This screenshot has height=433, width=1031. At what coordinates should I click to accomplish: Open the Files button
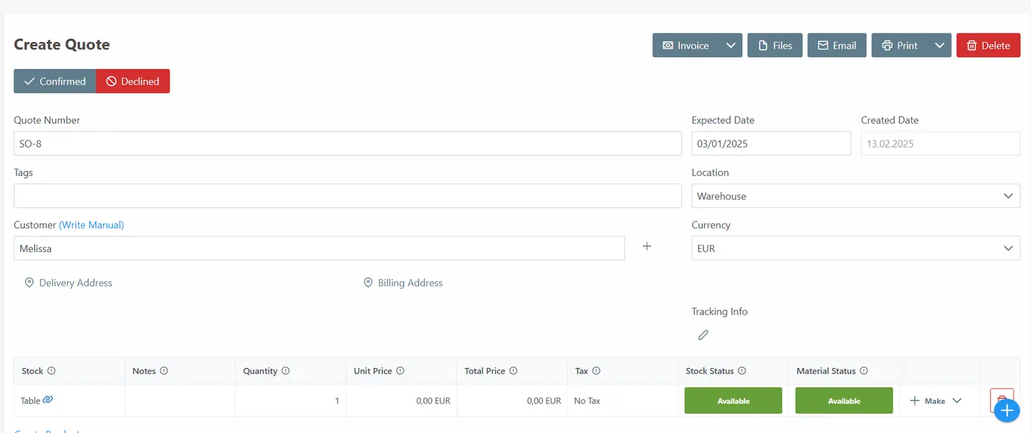coord(775,45)
